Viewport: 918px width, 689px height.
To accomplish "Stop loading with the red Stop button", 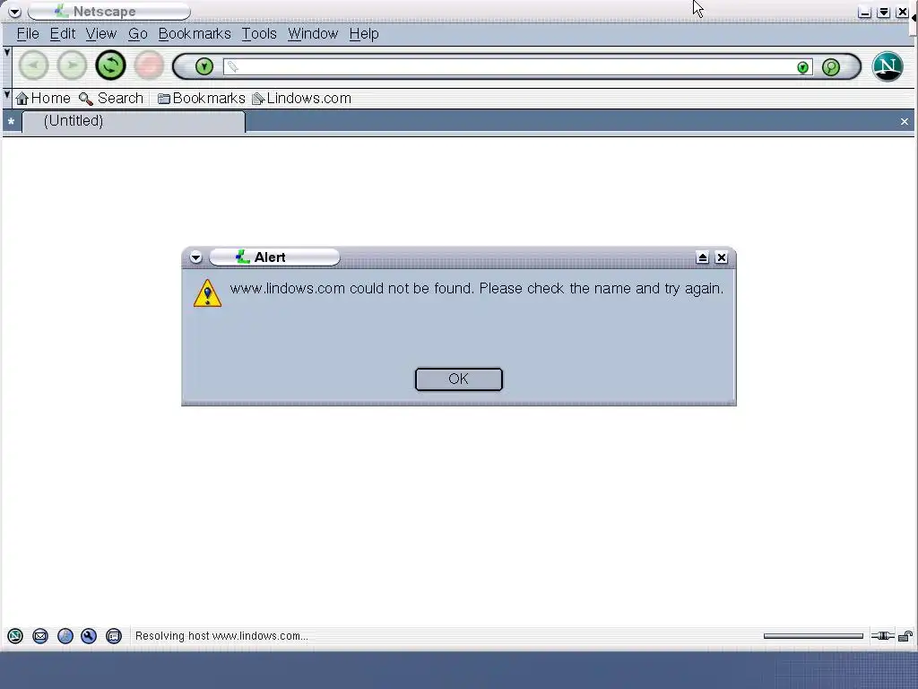I will pyautogui.click(x=150, y=65).
